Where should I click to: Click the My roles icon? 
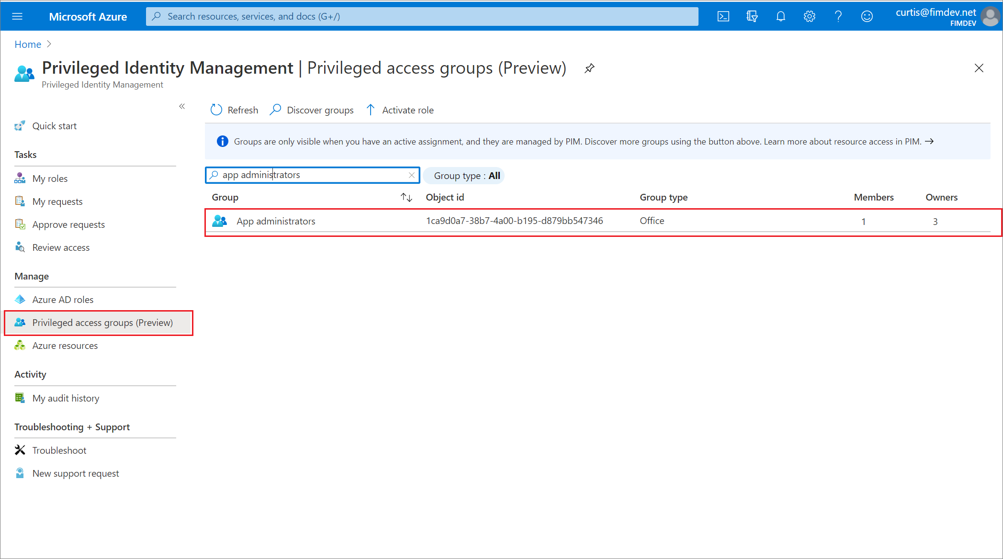[20, 178]
